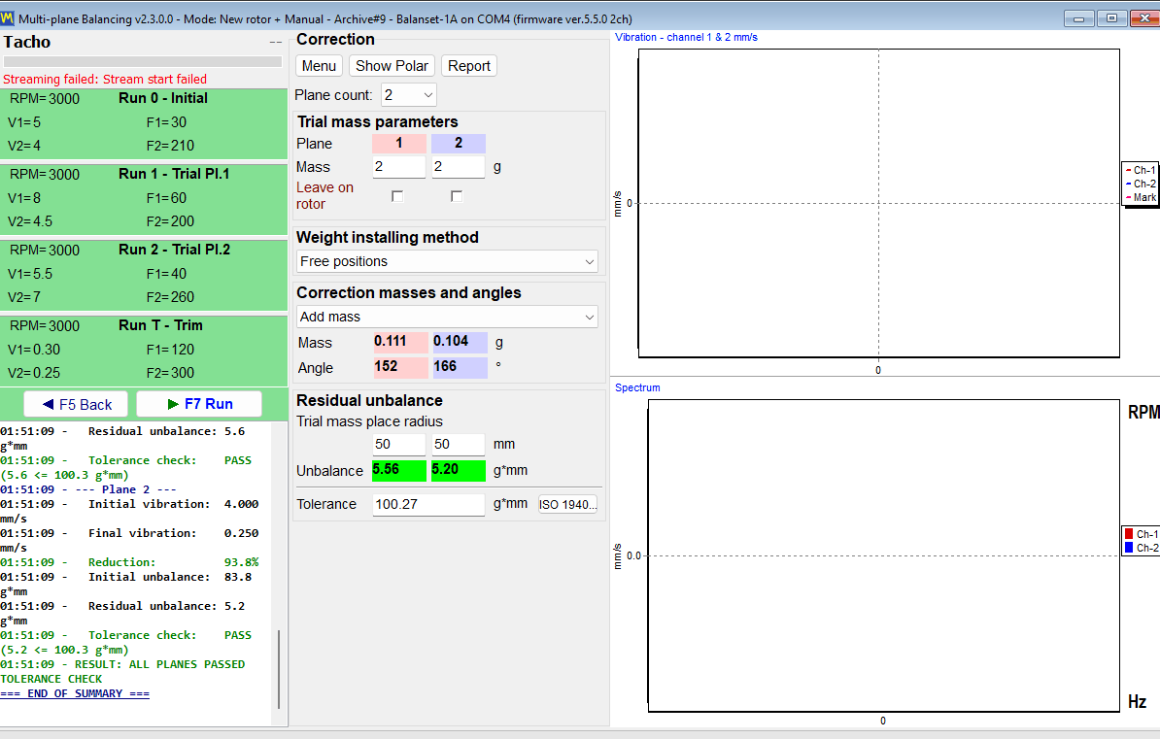Select correction mass value 0.104
Viewport: 1160px width, 739px height.
[x=460, y=342]
